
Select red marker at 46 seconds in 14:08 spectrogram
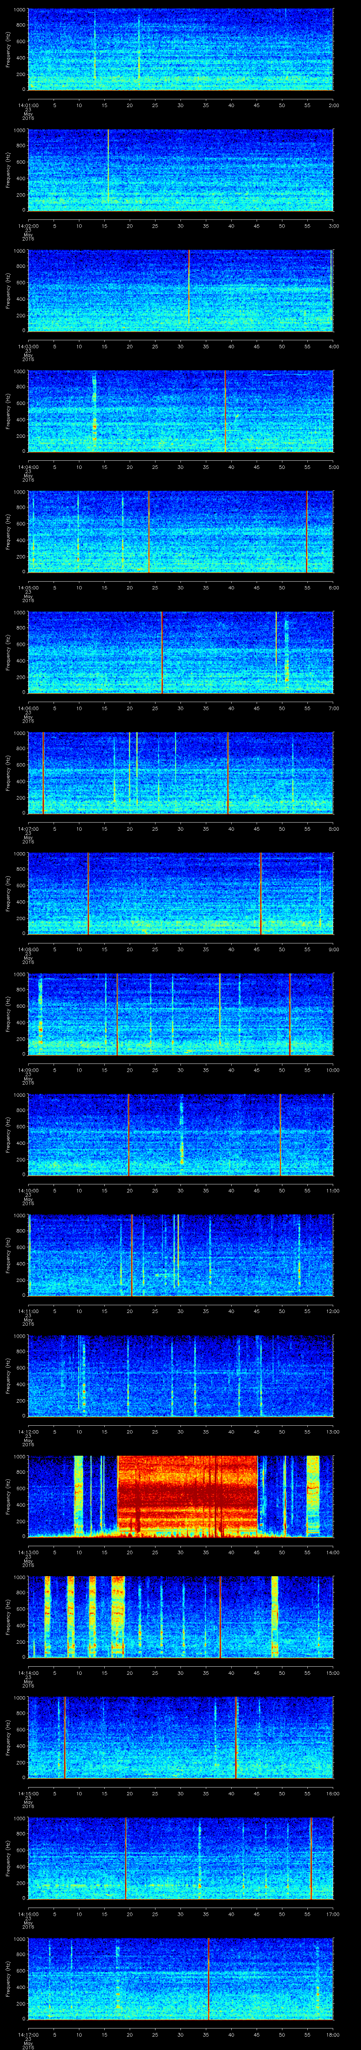[x=261, y=893]
